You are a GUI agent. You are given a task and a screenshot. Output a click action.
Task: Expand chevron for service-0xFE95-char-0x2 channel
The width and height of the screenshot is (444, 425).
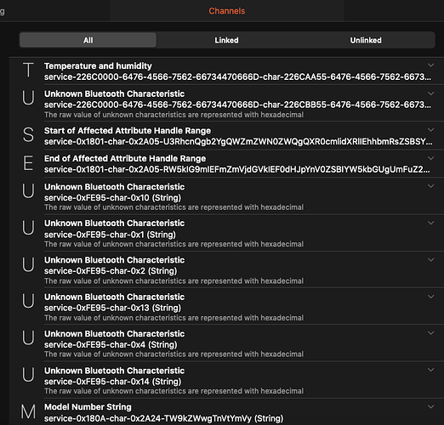[x=430, y=260]
